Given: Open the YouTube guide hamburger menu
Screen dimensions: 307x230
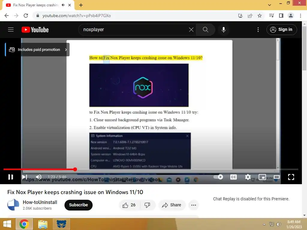Looking at the screenshot, I should 11,30.
